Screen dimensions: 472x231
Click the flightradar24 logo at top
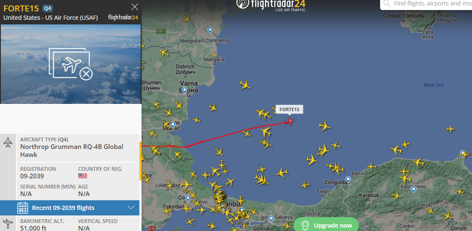[x=271, y=5]
